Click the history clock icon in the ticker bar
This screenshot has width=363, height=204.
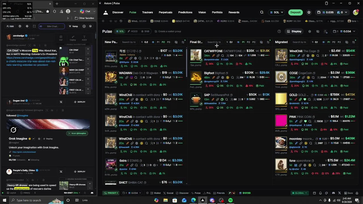121,21
